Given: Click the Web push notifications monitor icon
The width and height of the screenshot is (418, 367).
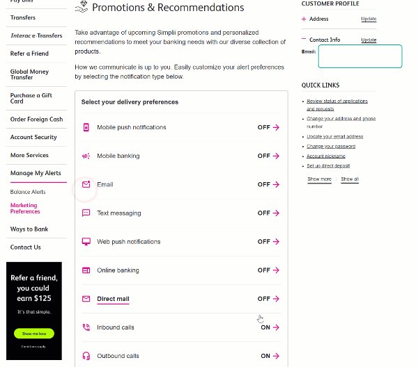Looking at the screenshot, I should 86,241.
